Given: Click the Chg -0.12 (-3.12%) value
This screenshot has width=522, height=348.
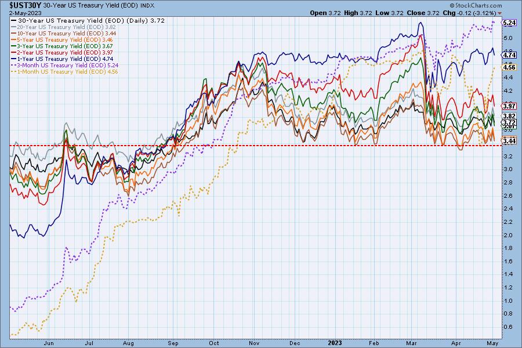Looking at the screenshot, I should coord(469,13).
